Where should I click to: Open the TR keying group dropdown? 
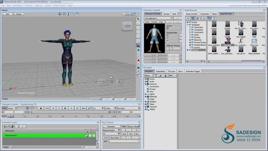(111, 134)
